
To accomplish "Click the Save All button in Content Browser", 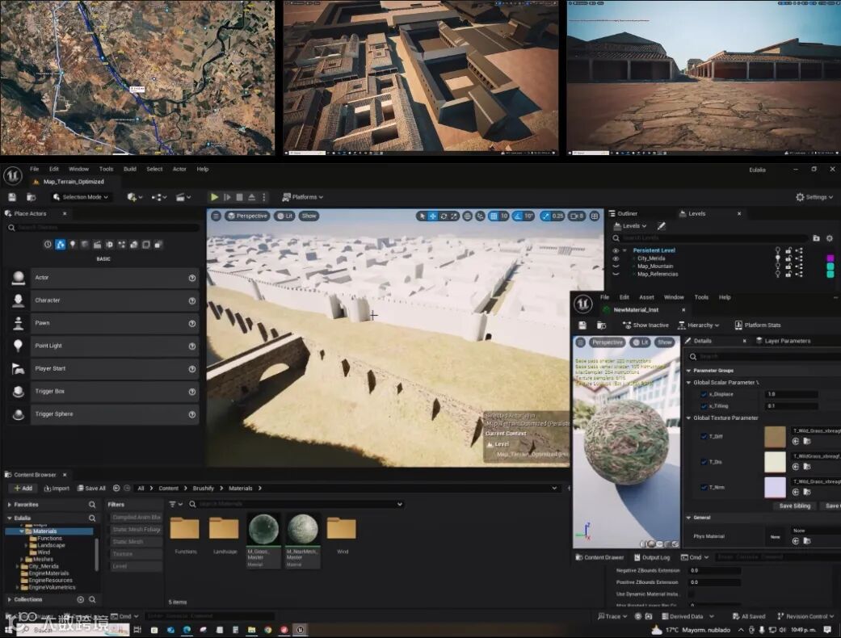I will tap(90, 488).
